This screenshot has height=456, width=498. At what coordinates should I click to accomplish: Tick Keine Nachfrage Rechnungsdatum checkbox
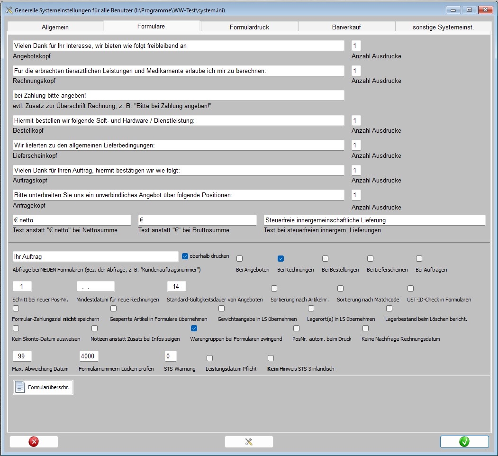point(365,328)
